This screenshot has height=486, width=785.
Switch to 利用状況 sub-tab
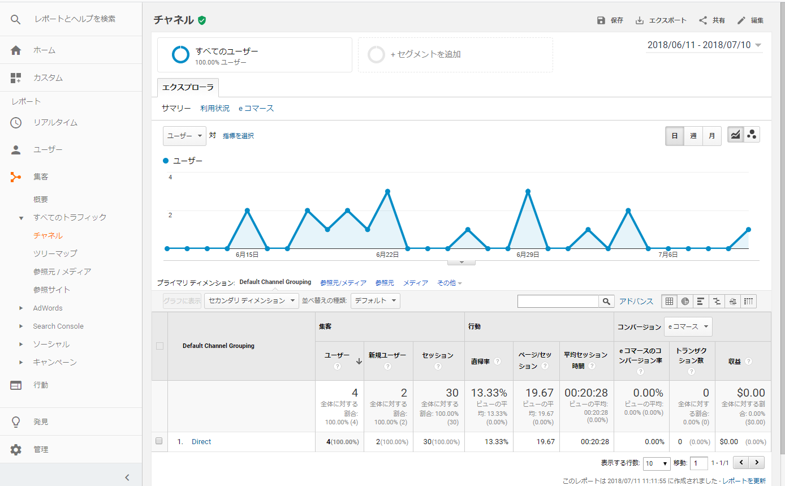215,109
